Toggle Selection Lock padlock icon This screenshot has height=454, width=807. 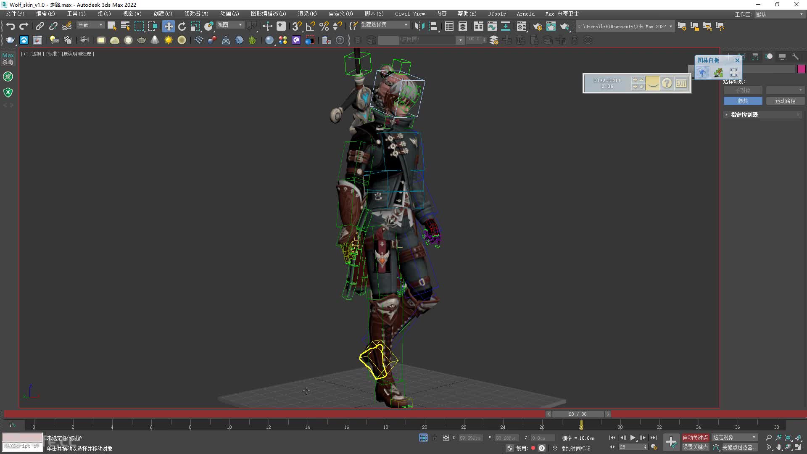coord(435,438)
